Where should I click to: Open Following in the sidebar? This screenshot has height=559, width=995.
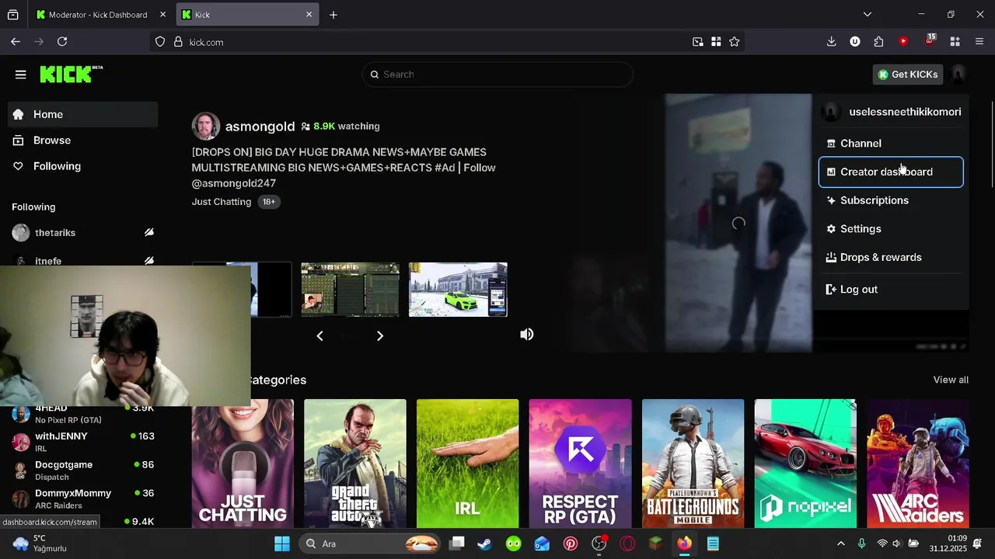click(83, 166)
